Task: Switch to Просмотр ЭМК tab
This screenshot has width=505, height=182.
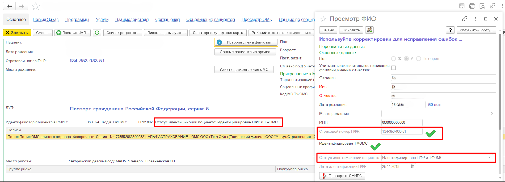Action: coord(256,19)
